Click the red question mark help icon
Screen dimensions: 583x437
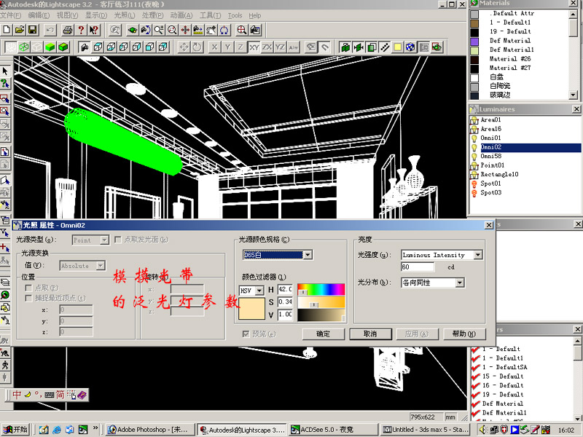pos(81,30)
